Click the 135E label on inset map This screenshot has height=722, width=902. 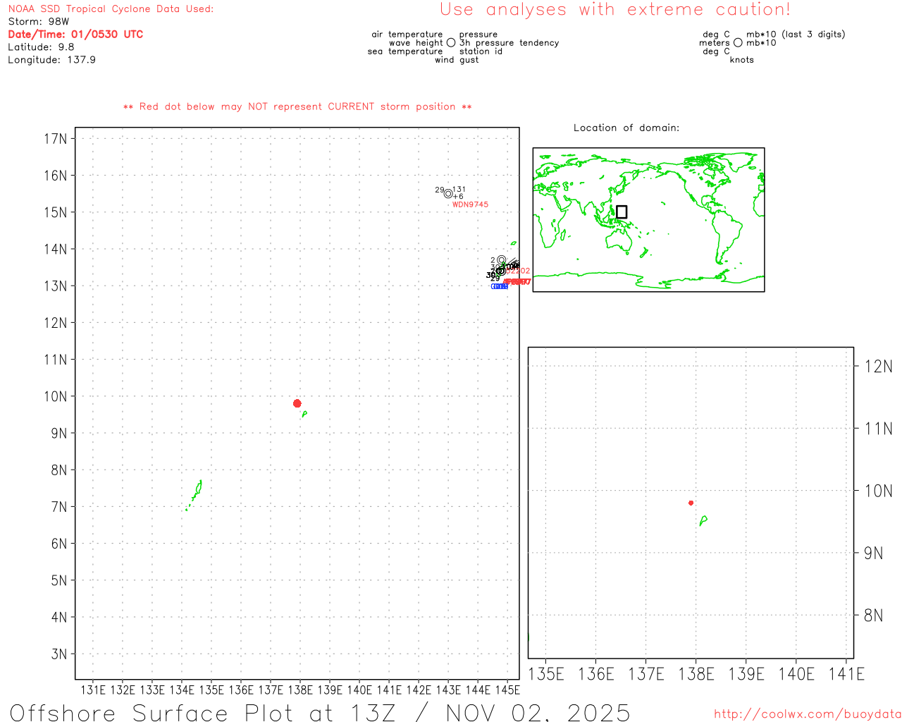pyautogui.click(x=546, y=674)
